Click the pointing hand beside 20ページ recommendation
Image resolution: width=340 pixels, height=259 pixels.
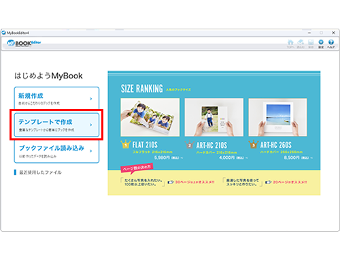click(269, 182)
